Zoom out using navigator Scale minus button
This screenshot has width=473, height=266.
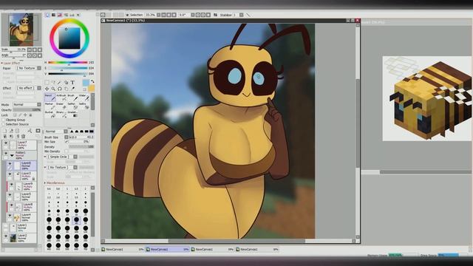pyautogui.click(x=30, y=50)
